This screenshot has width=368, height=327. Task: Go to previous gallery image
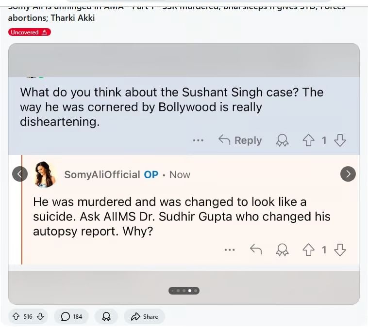(x=20, y=174)
